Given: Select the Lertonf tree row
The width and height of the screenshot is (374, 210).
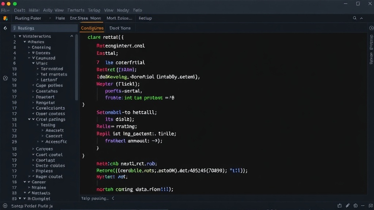Looking at the screenshot, I should 49,80.
